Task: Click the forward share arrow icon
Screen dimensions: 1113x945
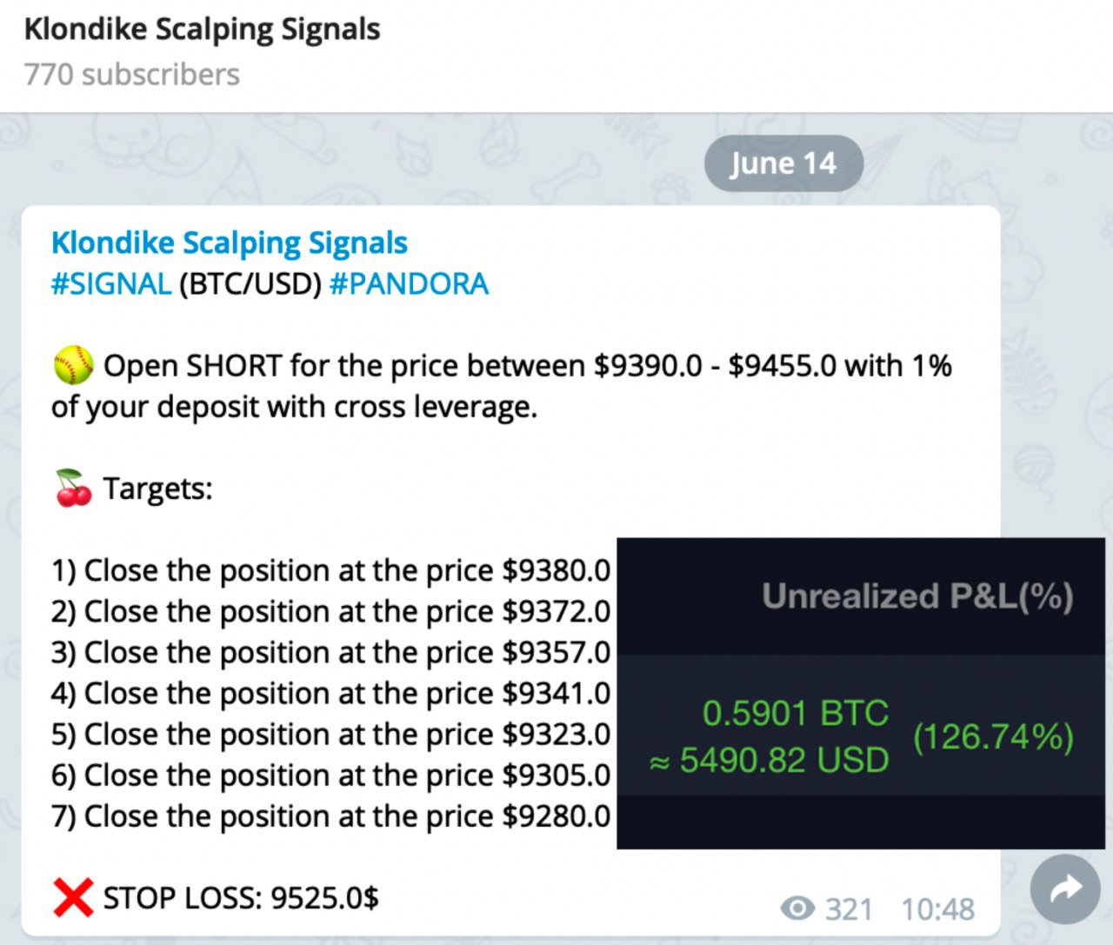Action: (x=1065, y=888)
